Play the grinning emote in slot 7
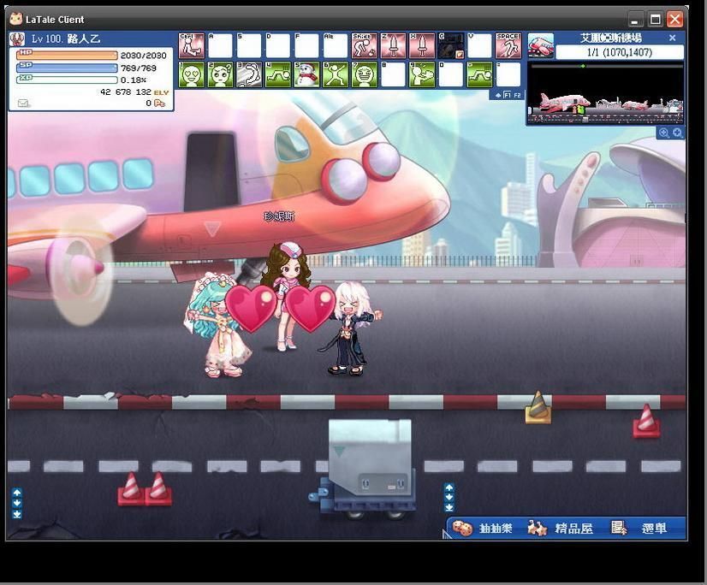This screenshot has width=707, height=585. pyautogui.click(x=365, y=74)
